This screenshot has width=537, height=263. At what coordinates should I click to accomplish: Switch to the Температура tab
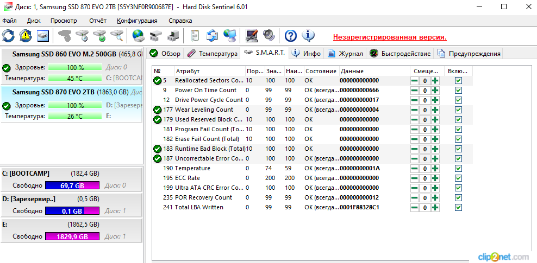(x=213, y=54)
